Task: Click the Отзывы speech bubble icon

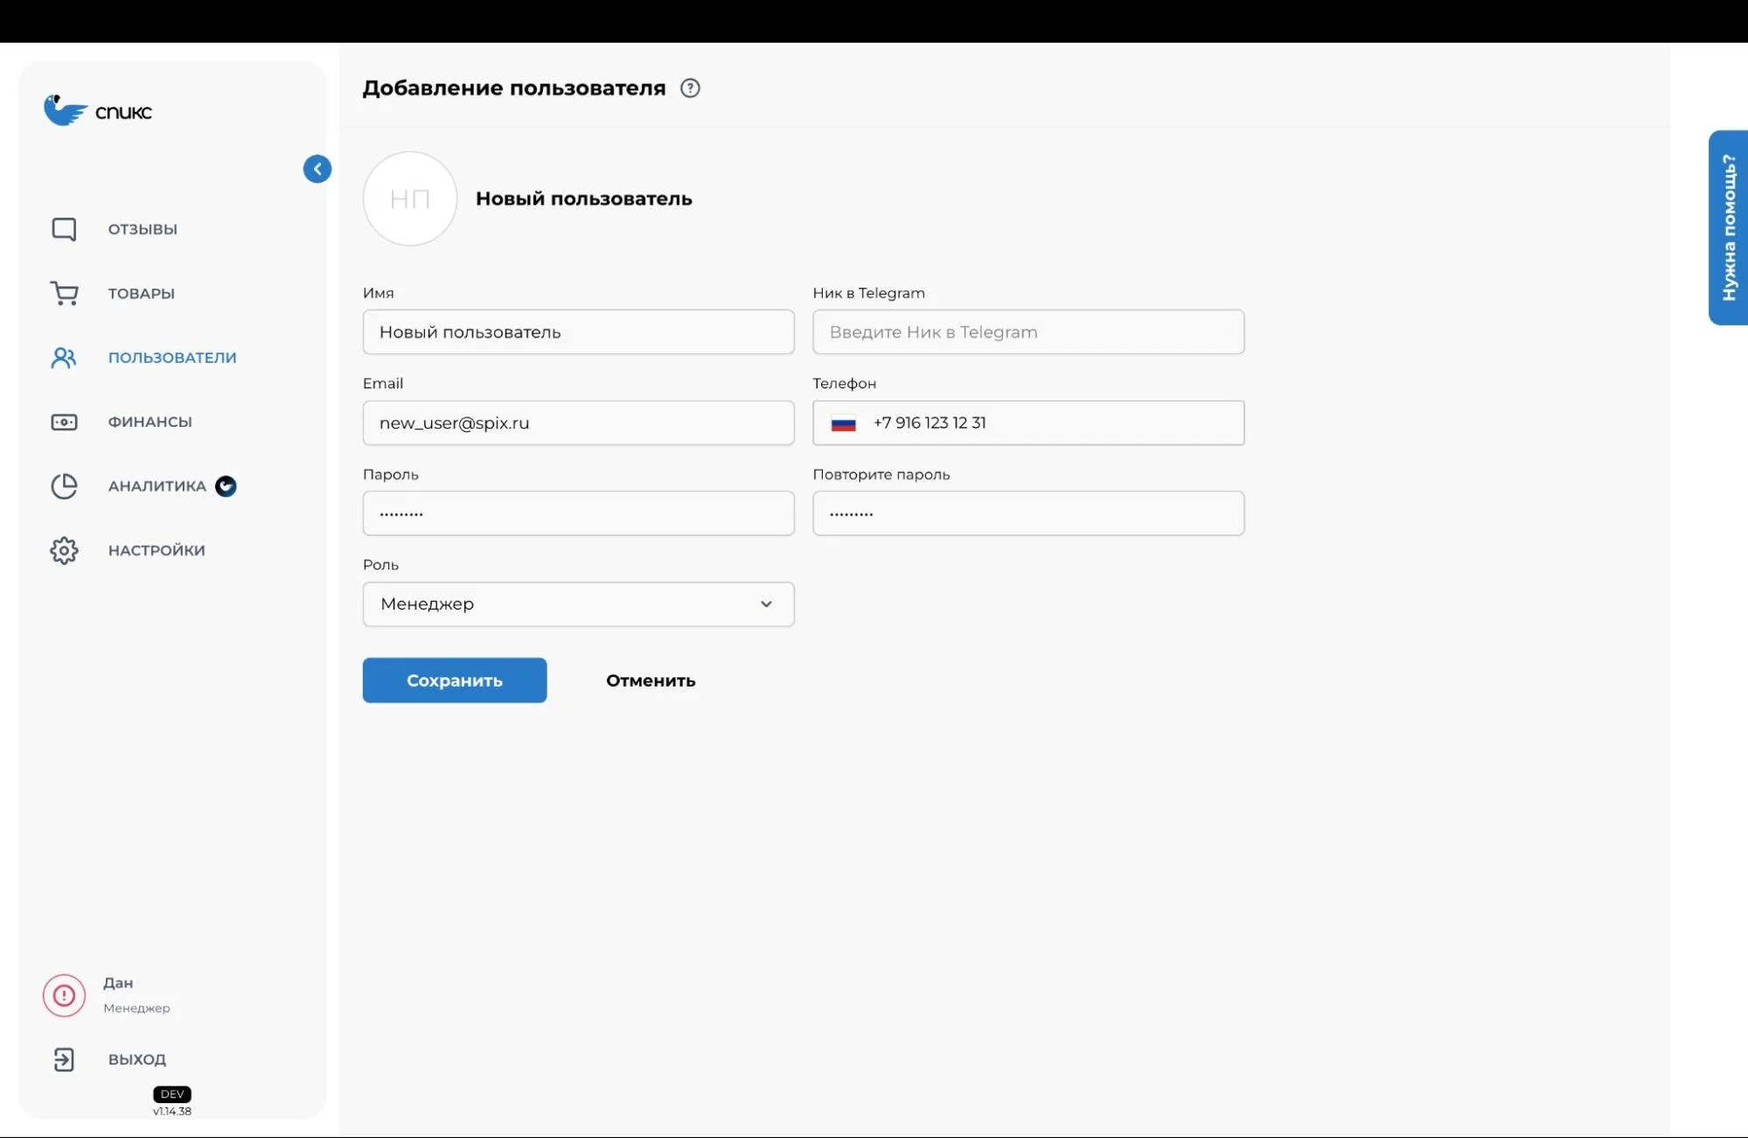Action: [64, 229]
